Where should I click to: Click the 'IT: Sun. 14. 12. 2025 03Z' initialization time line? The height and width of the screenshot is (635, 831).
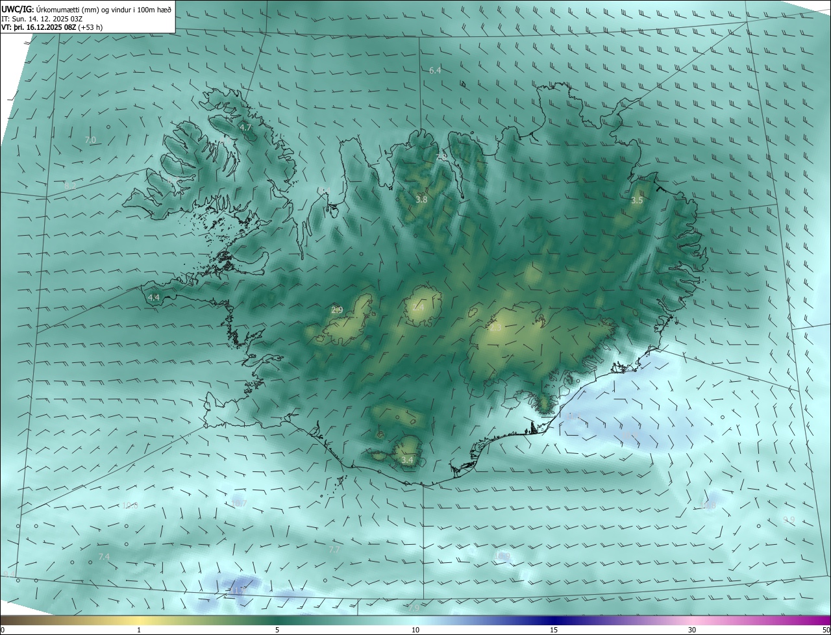(42, 18)
